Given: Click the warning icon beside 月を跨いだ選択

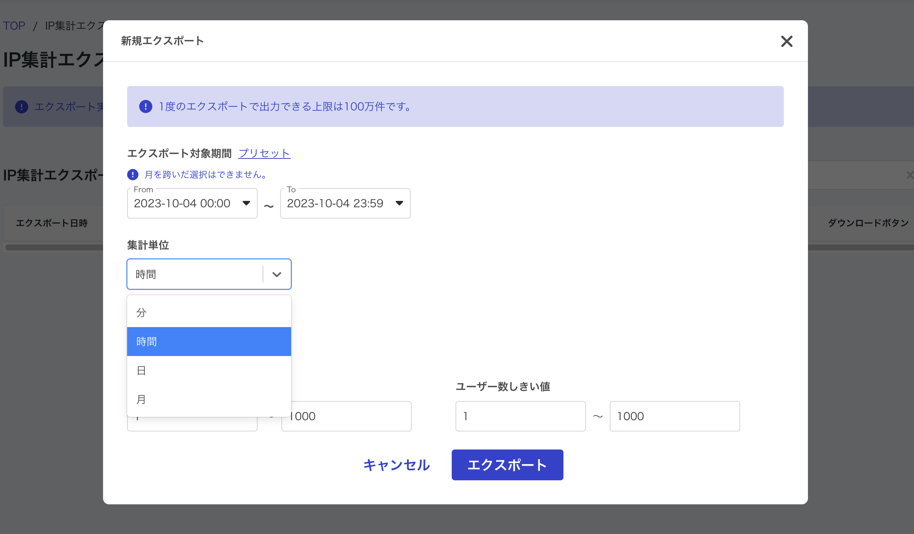Looking at the screenshot, I should pyautogui.click(x=133, y=175).
